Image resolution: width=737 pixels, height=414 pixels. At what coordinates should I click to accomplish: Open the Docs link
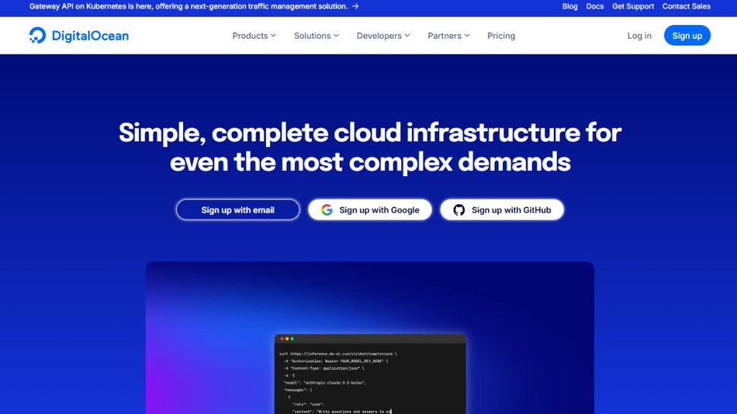click(595, 7)
